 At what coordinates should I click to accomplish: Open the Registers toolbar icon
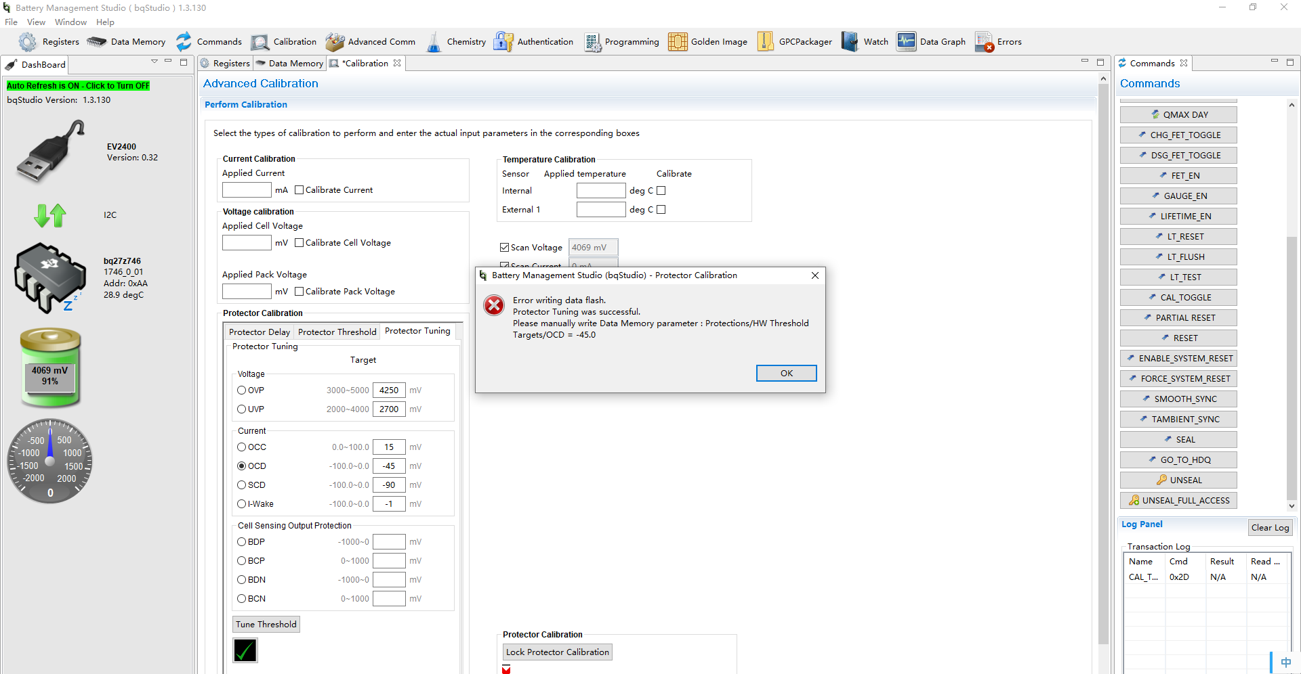28,42
